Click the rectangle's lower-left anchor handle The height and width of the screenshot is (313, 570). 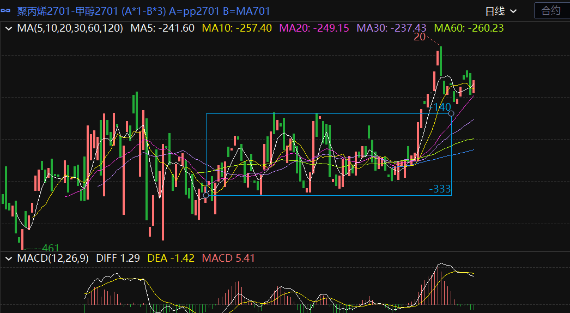[x=206, y=195]
